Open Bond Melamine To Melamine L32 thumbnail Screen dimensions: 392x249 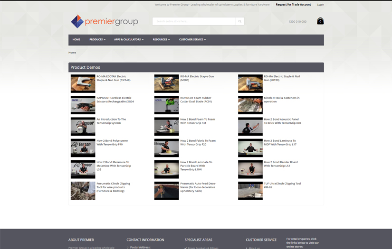coord(83,169)
